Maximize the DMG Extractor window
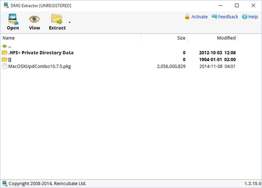The height and width of the screenshot is (188, 262). [x=237, y=5]
